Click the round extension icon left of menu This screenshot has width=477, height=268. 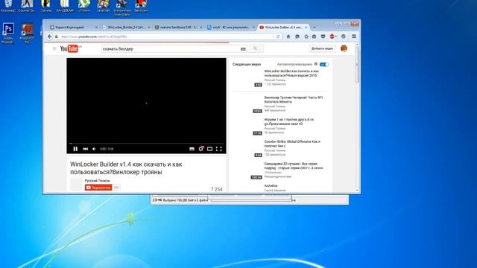(x=344, y=36)
